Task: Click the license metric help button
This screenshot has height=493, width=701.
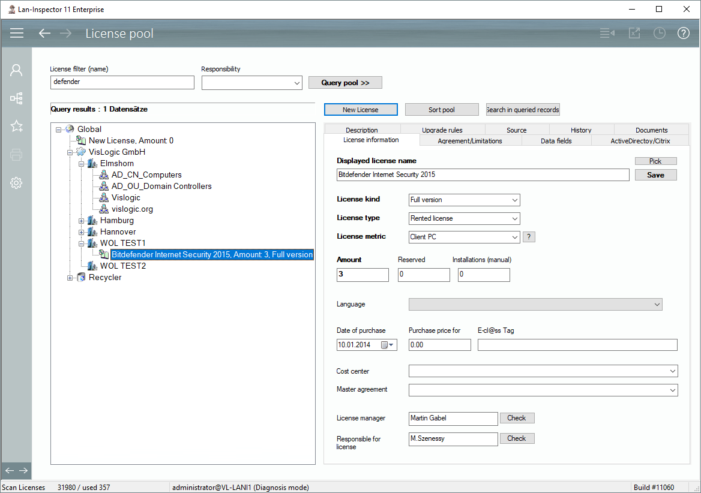Action: (x=529, y=237)
